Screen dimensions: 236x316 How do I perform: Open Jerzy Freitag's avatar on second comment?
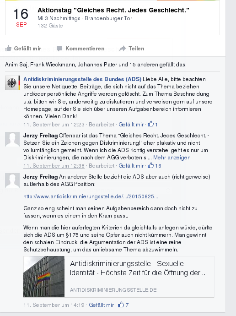click(x=12, y=180)
